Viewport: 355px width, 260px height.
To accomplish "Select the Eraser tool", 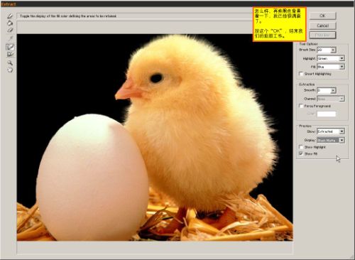I will [10, 30].
